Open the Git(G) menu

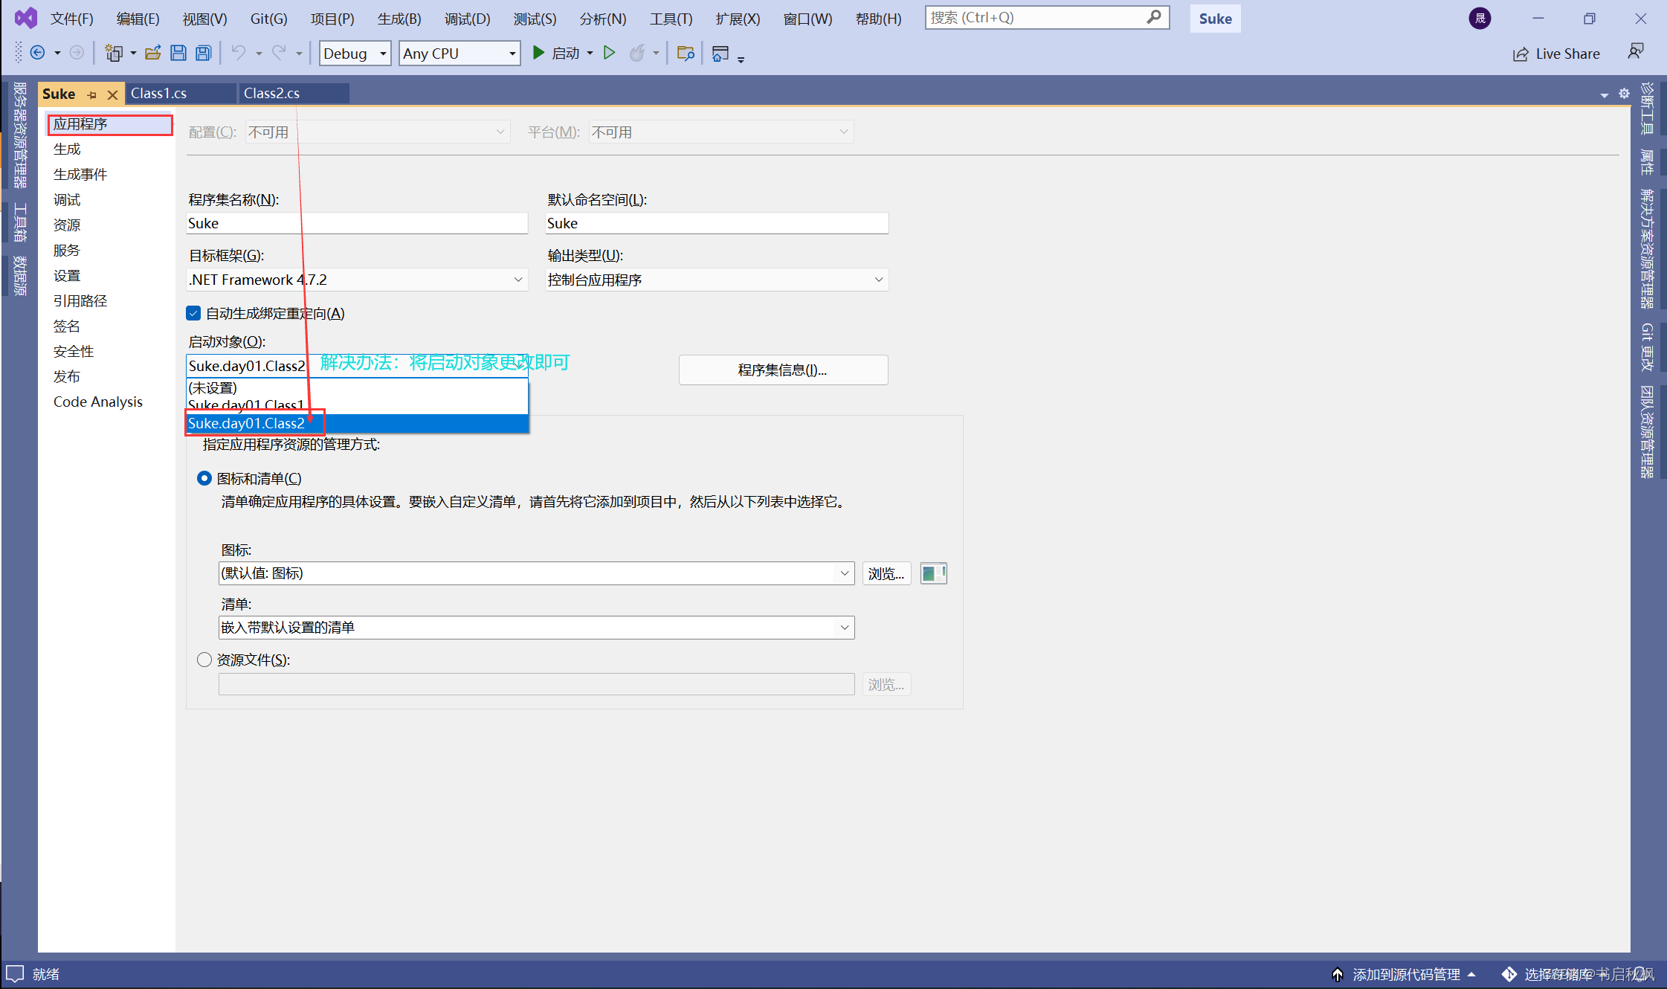tap(268, 19)
